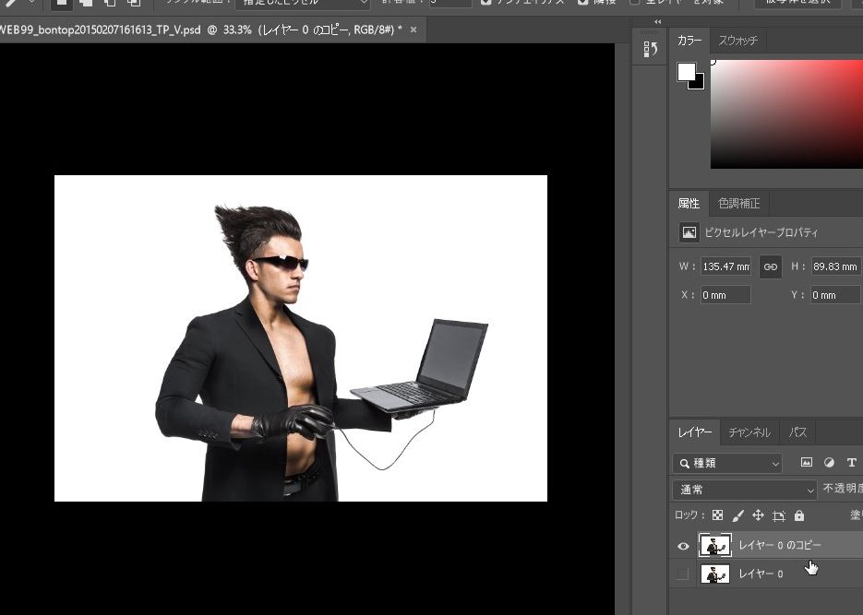863x615 pixels.
Task: Filter pixel layers with the image icon
Action: pyautogui.click(x=807, y=463)
